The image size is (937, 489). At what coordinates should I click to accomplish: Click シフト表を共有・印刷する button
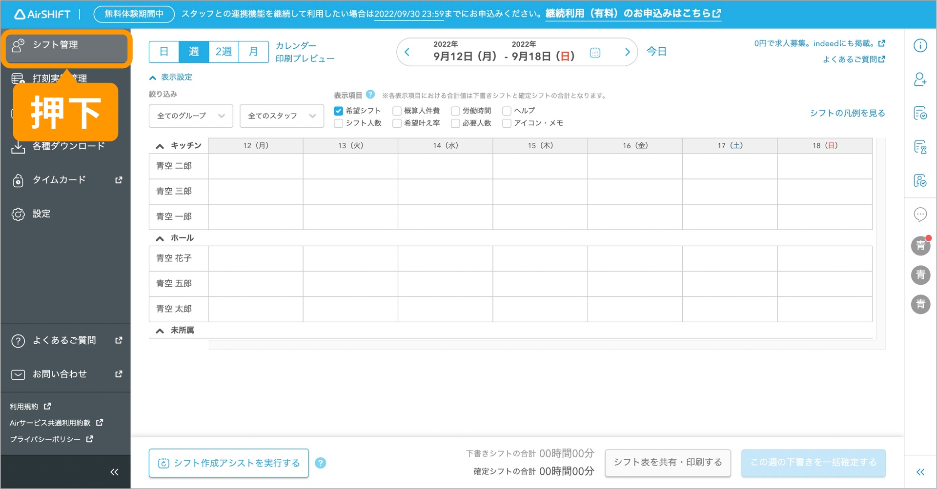point(668,462)
